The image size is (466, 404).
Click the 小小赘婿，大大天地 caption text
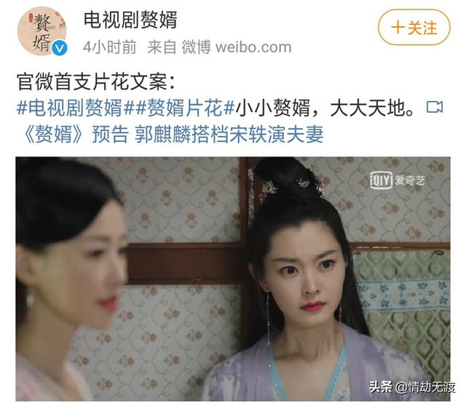[325, 107]
